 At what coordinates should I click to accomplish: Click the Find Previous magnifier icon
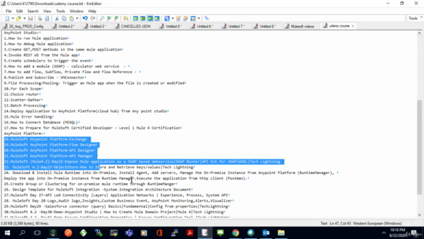click(x=109, y=19)
